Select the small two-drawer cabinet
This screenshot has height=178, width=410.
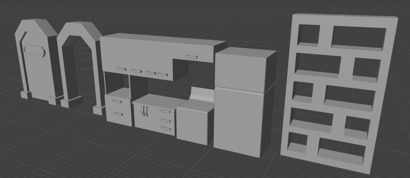(119, 106)
